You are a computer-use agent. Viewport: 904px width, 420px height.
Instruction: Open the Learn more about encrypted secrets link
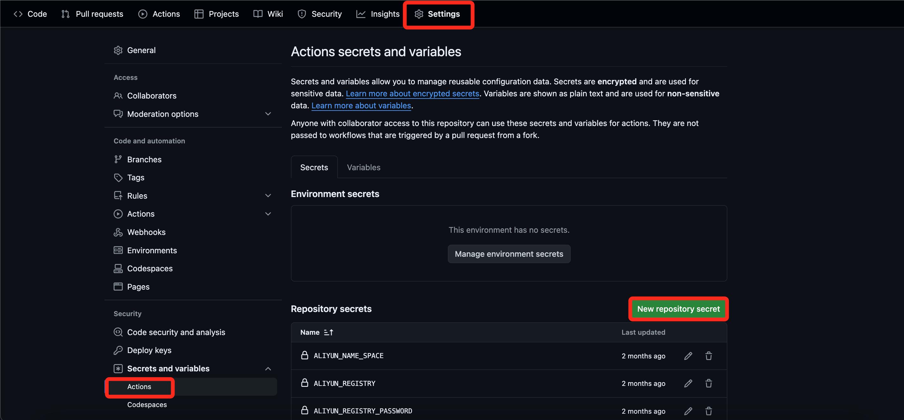412,93
